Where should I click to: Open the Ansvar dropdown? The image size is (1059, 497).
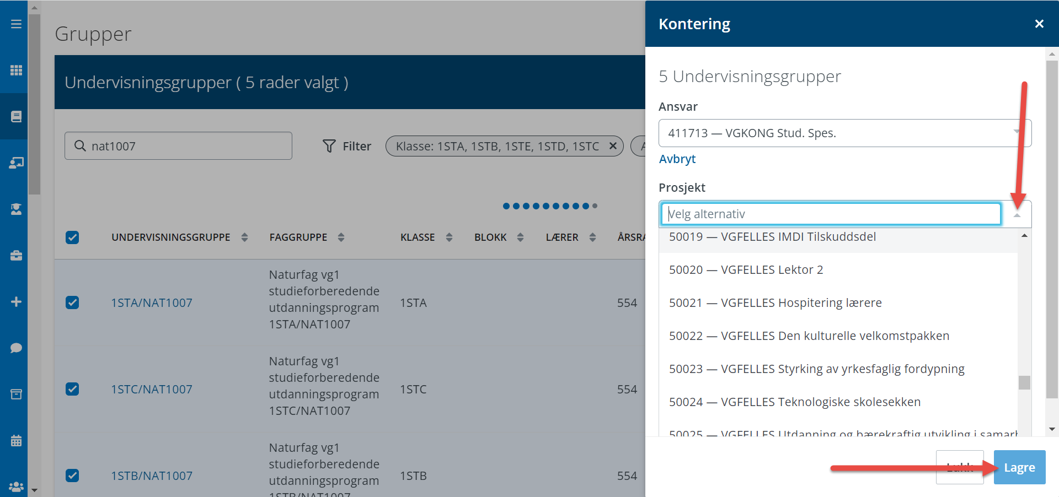(x=844, y=133)
